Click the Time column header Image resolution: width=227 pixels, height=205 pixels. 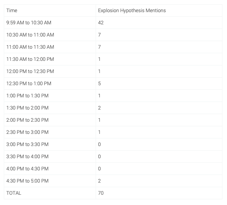[x=50, y=10]
